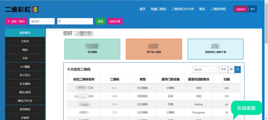Screen dimensions: 268x120
Task: Click the 二维码 column header
Action: click(x=115, y=79)
